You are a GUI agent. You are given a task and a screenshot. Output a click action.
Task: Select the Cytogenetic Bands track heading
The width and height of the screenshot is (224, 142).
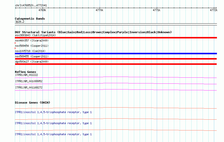tap(30, 19)
